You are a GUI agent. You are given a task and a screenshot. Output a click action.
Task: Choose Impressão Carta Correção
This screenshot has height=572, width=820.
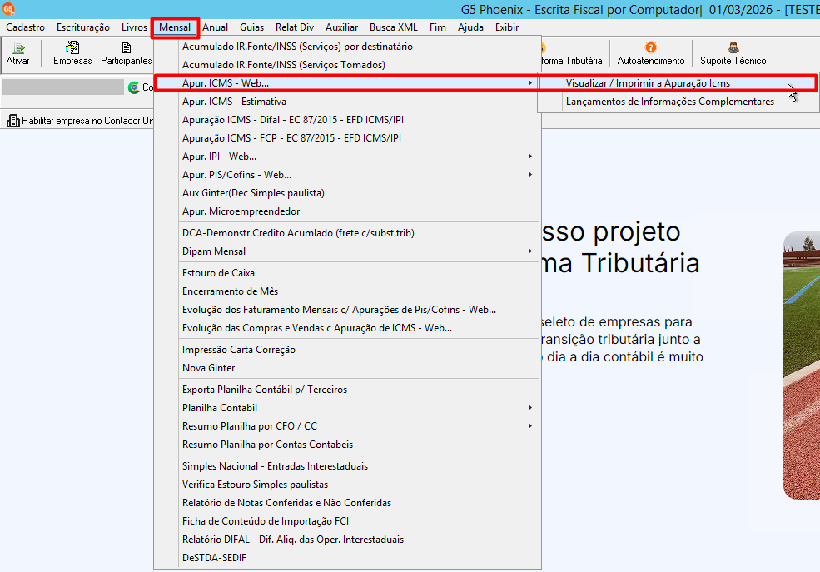point(347,350)
